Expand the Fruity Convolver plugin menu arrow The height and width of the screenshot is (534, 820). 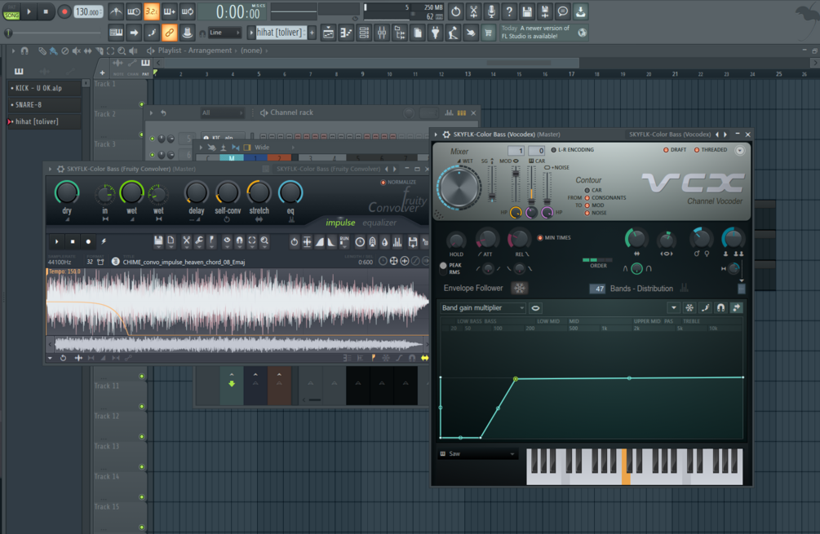tap(51, 169)
